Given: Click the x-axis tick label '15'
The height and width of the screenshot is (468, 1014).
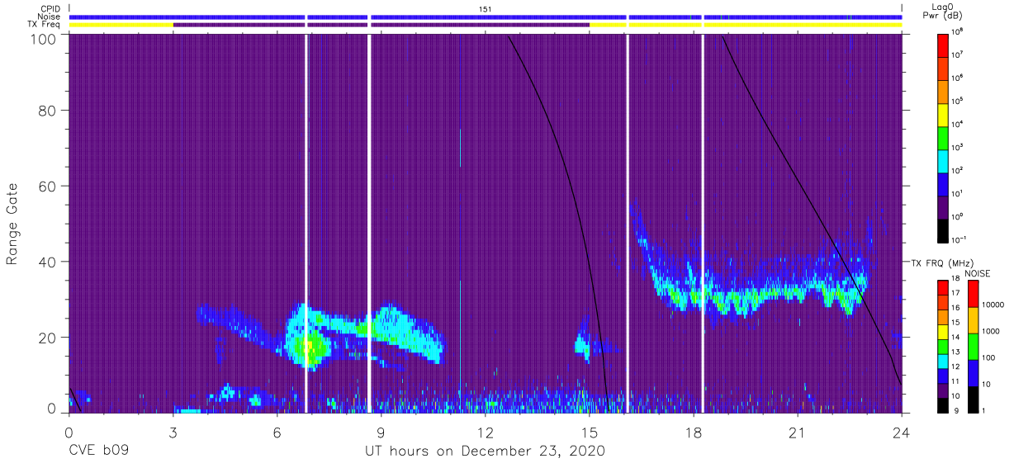Looking at the screenshot, I should (589, 433).
